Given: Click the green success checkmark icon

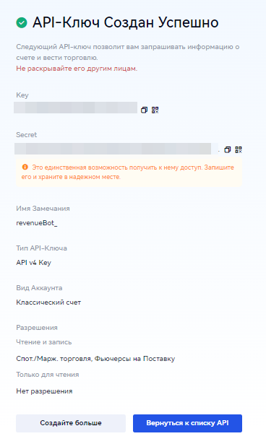Looking at the screenshot, I should 22,23.
